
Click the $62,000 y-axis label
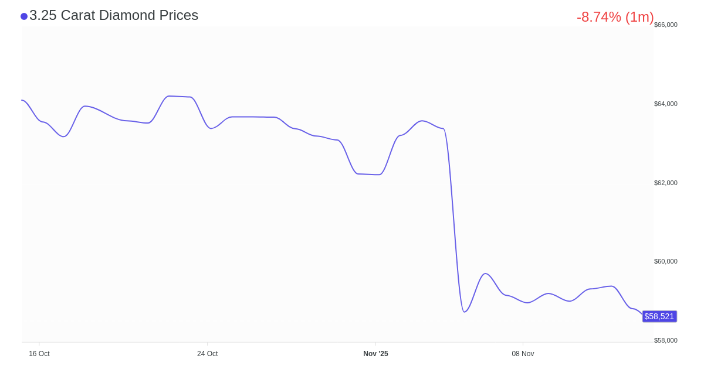pos(665,183)
